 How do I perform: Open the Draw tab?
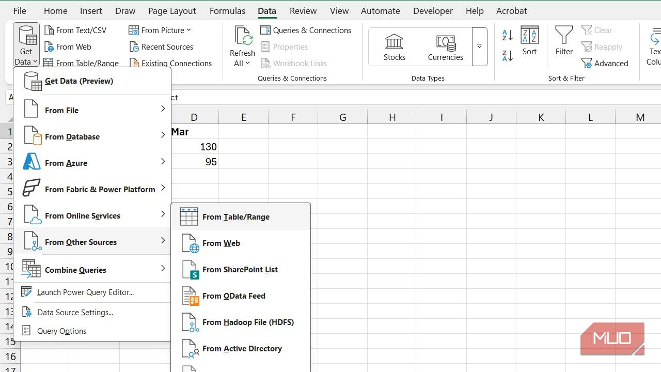(x=125, y=11)
